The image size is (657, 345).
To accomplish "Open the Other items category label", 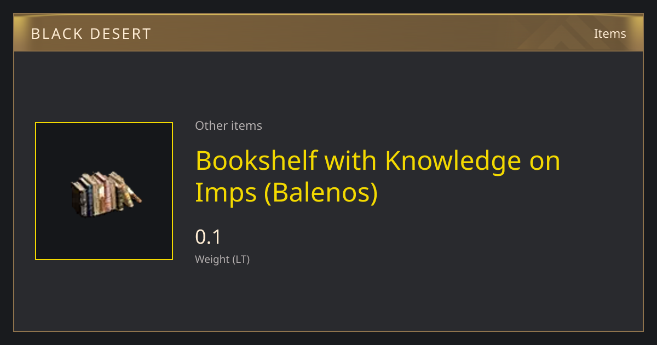I will coord(228,125).
